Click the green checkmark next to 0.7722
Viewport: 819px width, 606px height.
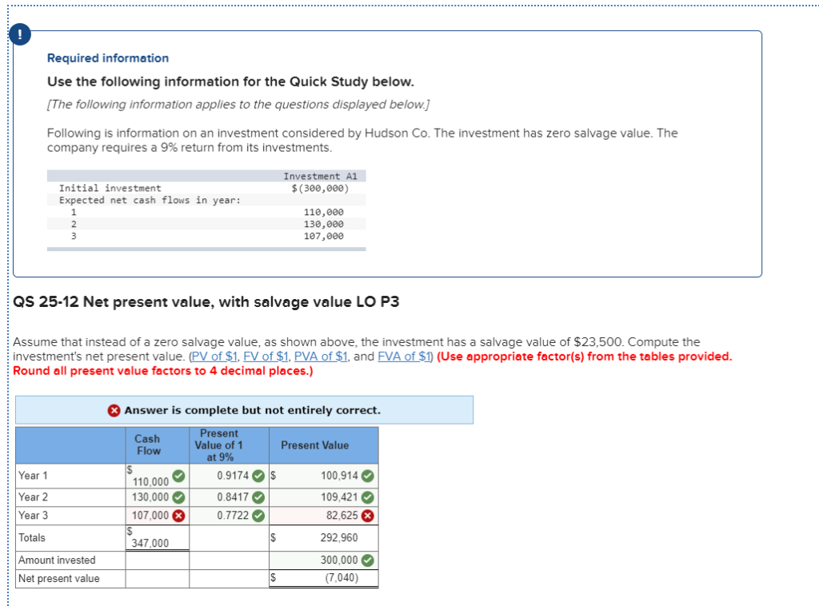click(258, 515)
